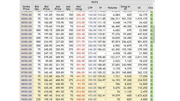Open chart icon for 7950.00 strike row
Screen dimensions: 180x101
click(152, 15)
